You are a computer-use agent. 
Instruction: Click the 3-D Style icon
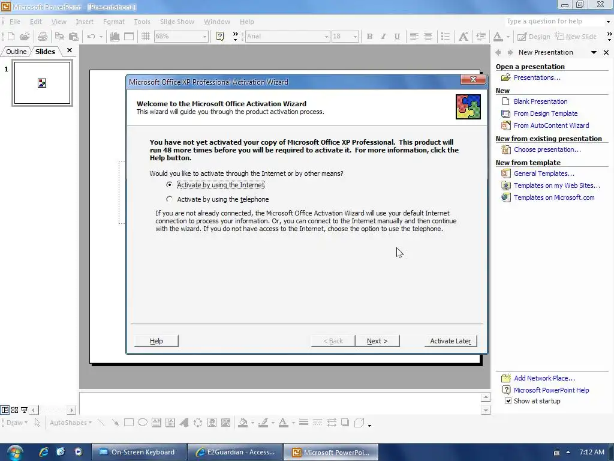click(359, 422)
